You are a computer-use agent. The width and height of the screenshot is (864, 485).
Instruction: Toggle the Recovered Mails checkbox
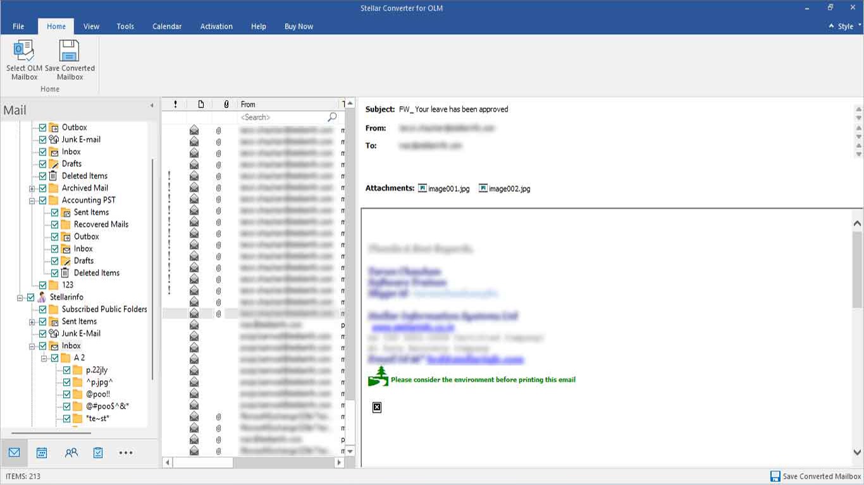coord(54,224)
